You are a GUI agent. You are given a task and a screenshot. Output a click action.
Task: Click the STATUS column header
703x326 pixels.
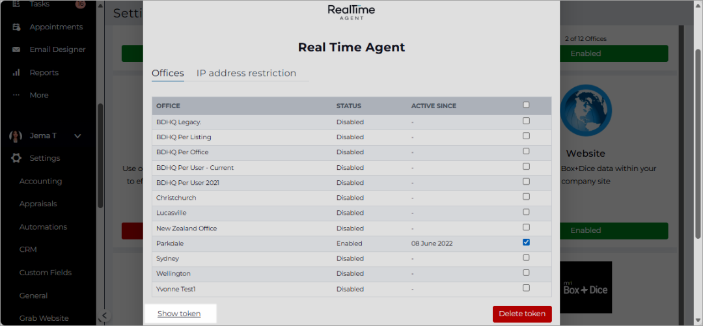point(349,106)
